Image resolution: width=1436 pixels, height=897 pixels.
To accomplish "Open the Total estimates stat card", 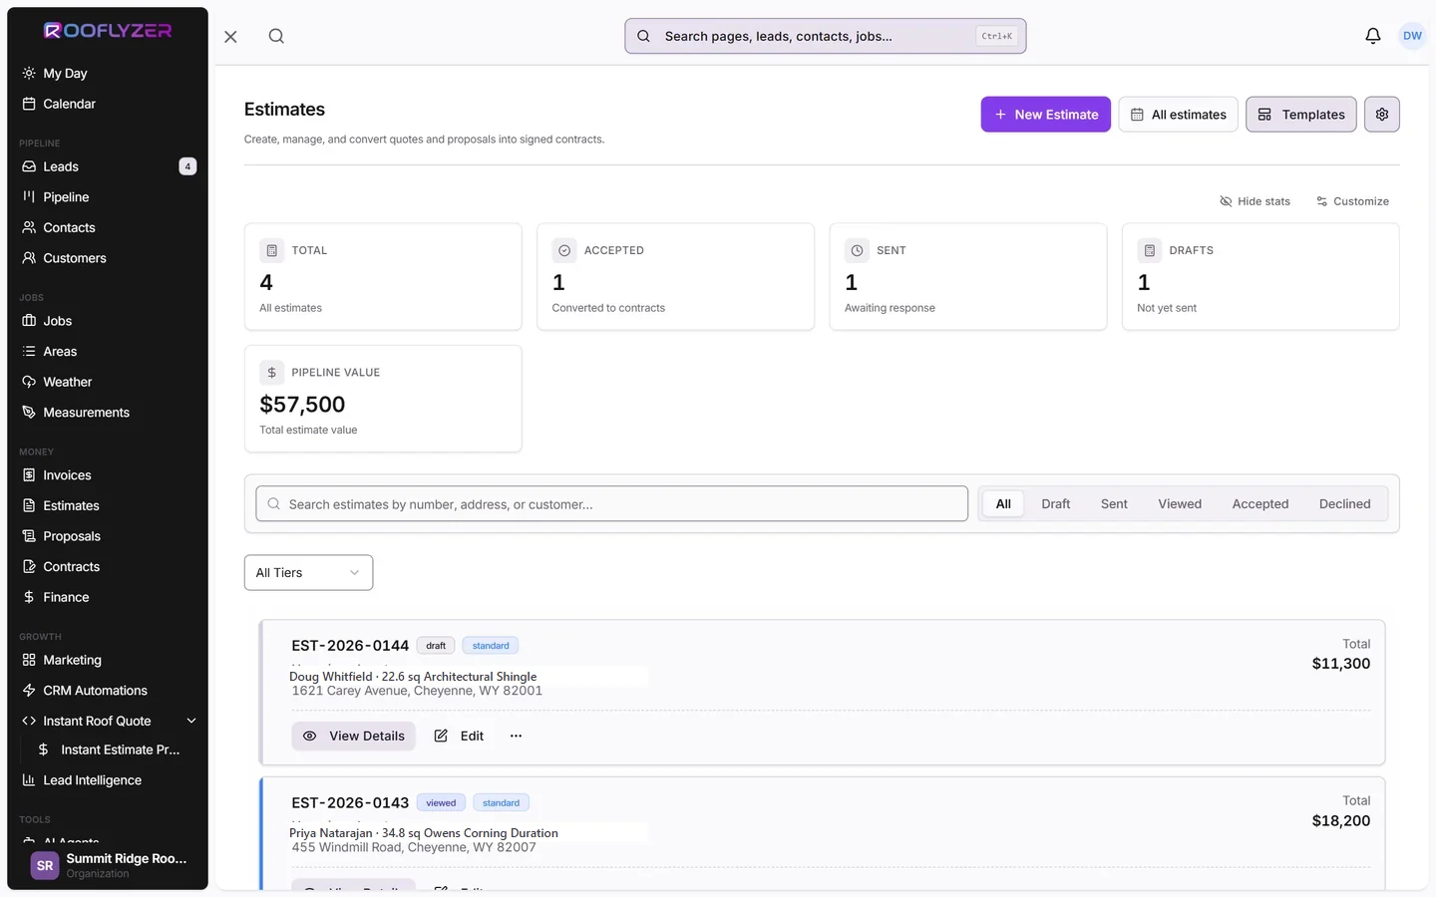I will click(383, 277).
